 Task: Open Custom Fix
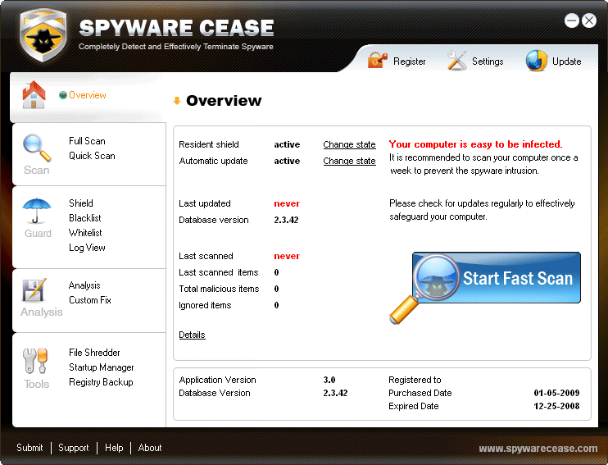pyautogui.click(x=90, y=300)
